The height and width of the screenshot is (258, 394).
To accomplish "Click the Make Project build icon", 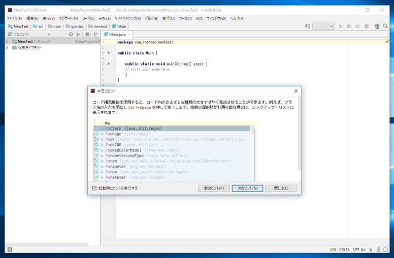I will coord(307,26).
